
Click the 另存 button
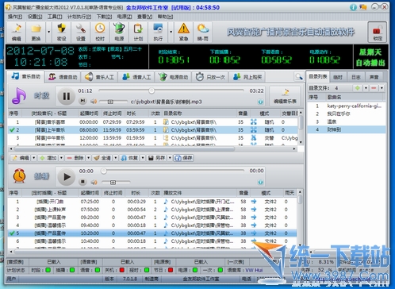coord(157,158)
